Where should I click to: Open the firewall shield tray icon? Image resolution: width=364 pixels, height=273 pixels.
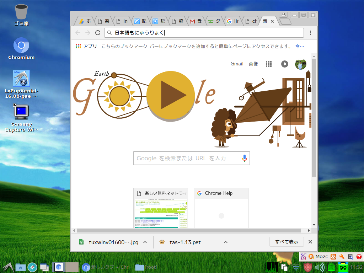pyautogui.click(x=307, y=267)
